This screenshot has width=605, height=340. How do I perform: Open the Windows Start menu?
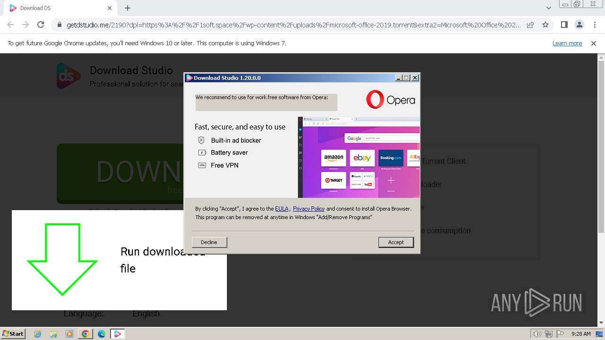[13, 333]
